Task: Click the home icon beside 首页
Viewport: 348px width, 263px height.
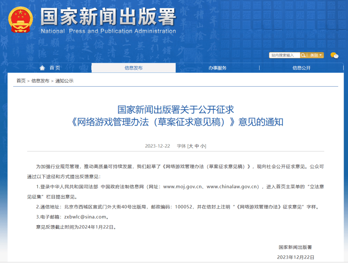Action: click(x=42, y=68)
